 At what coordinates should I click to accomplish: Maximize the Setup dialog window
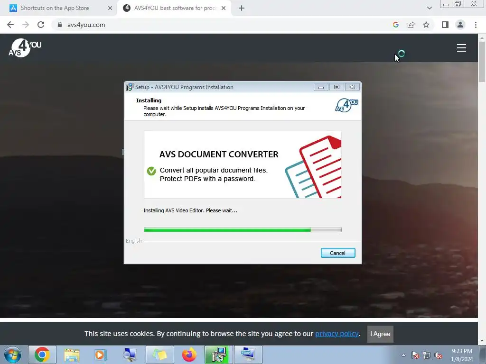[x=336, y=87]
